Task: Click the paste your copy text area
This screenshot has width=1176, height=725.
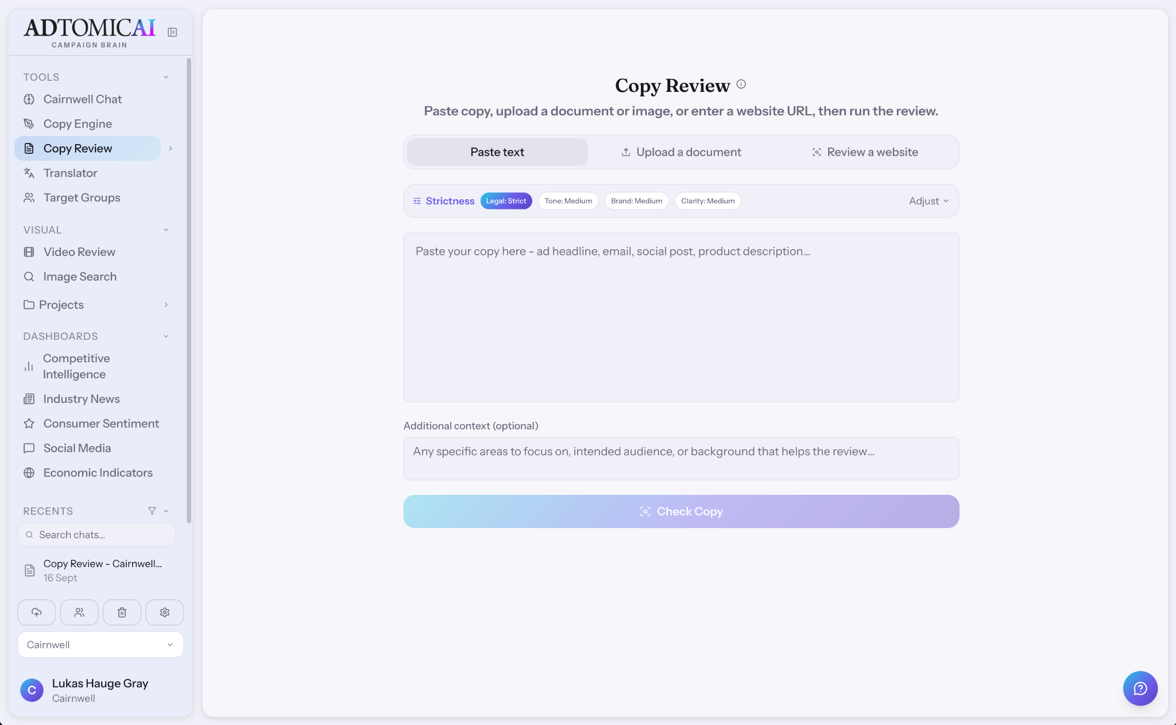Action: pos(681,317)
